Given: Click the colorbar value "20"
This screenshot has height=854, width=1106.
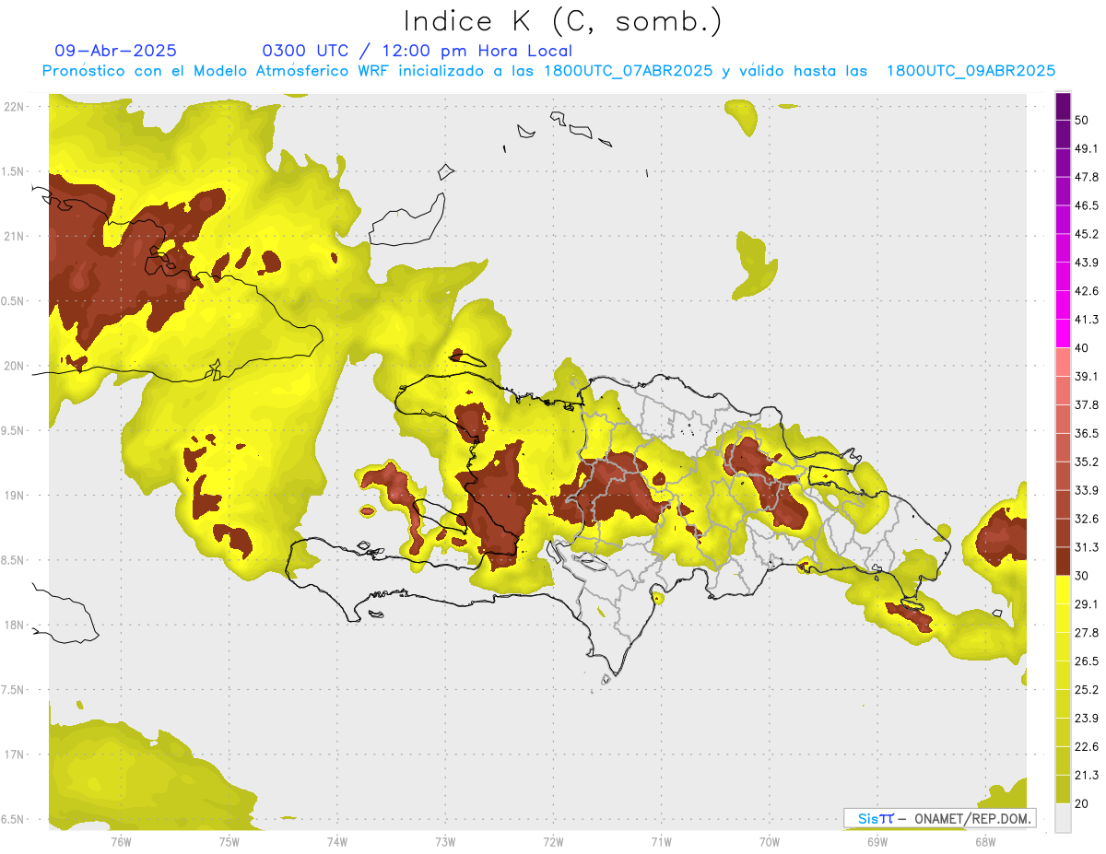Looking at the screenshot, I should coord(1083,803).
